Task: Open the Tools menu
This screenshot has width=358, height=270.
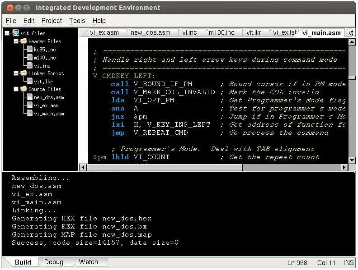Action: (77, 21)
